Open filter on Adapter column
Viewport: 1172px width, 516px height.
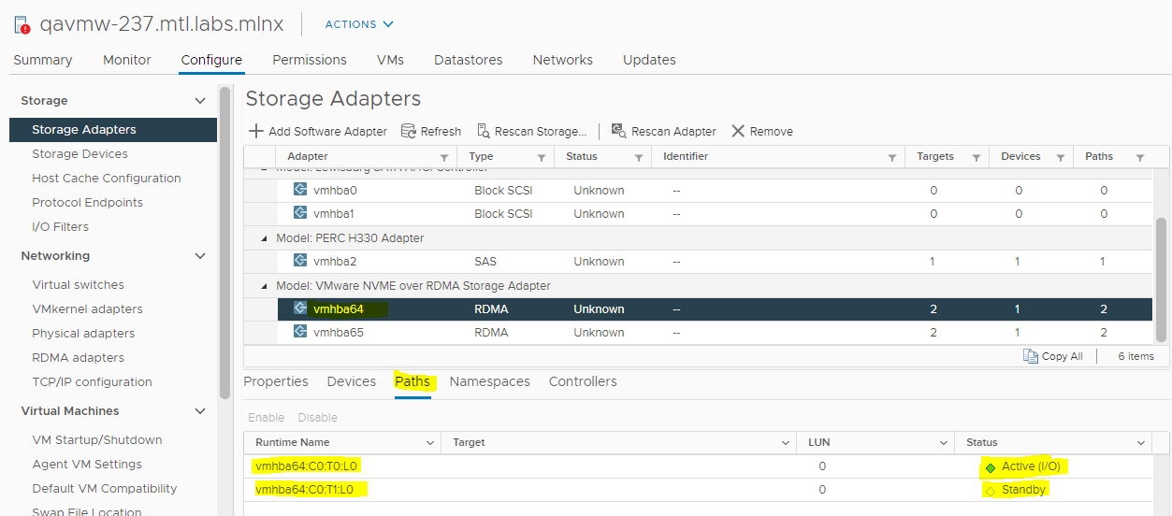444,157
